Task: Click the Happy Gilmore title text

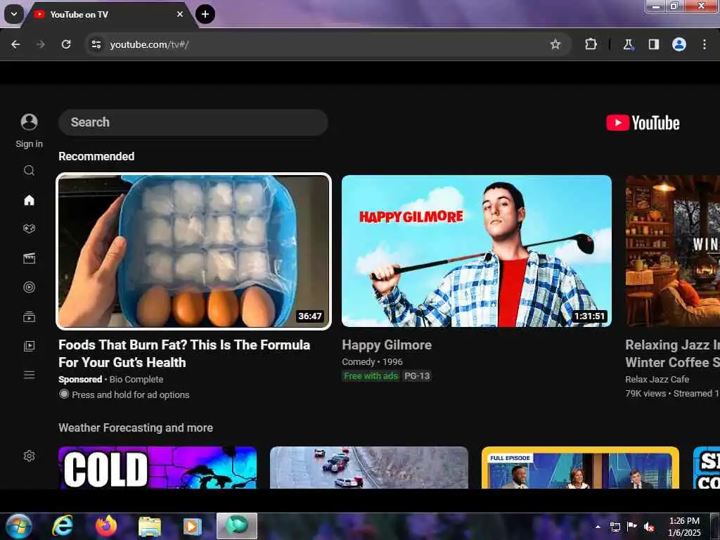Action: (x=387, y=345)
